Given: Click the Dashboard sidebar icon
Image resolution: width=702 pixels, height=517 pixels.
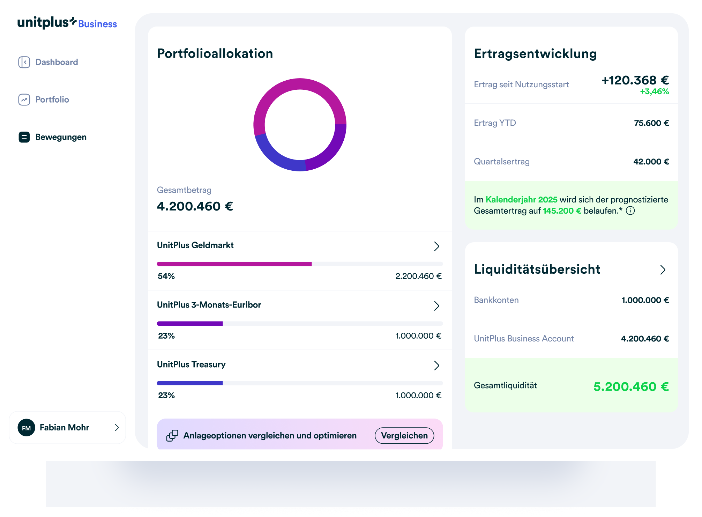Looking at the screenshot, I should (x=24, y=62).
